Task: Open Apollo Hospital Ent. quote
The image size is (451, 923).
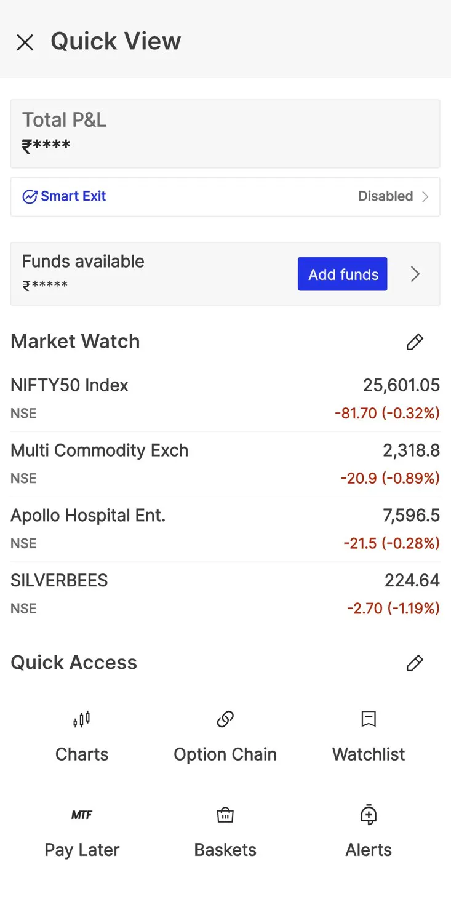Action: point(225,529)
